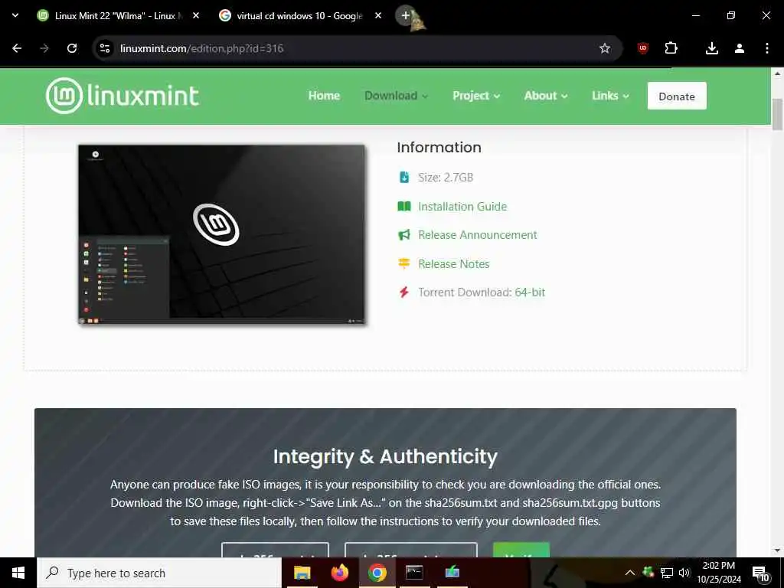Open File Explorer from the taskbar
784x588 pixels.
click(302, 573)
